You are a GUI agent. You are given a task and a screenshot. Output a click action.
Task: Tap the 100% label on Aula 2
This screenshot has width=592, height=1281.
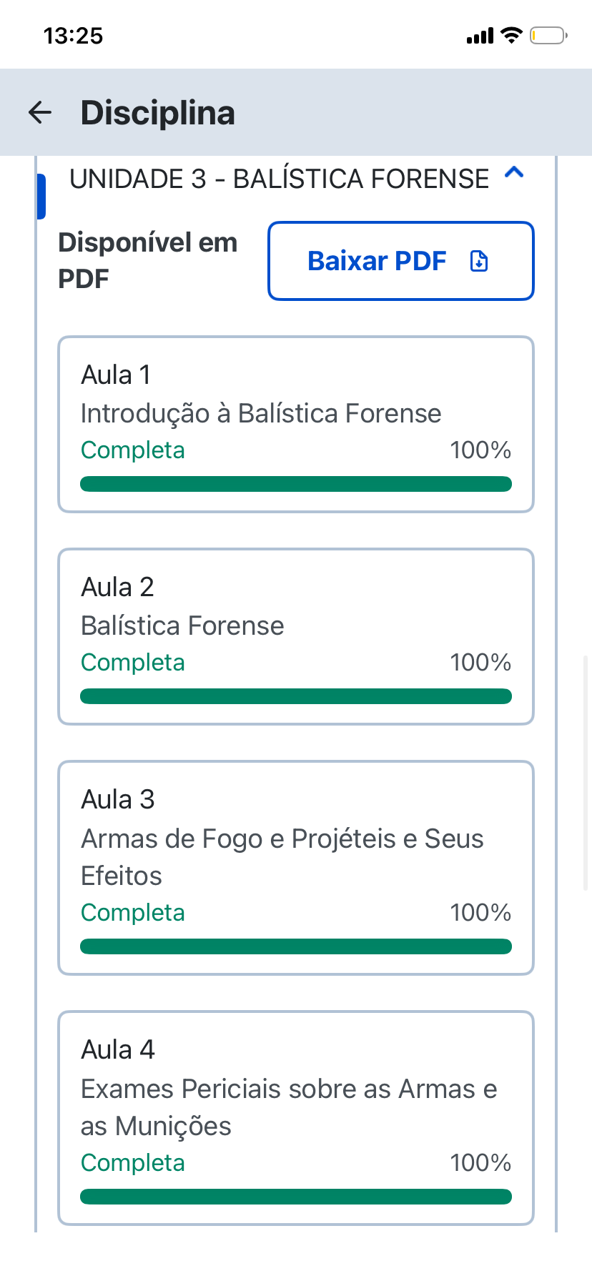pos(480,663)
